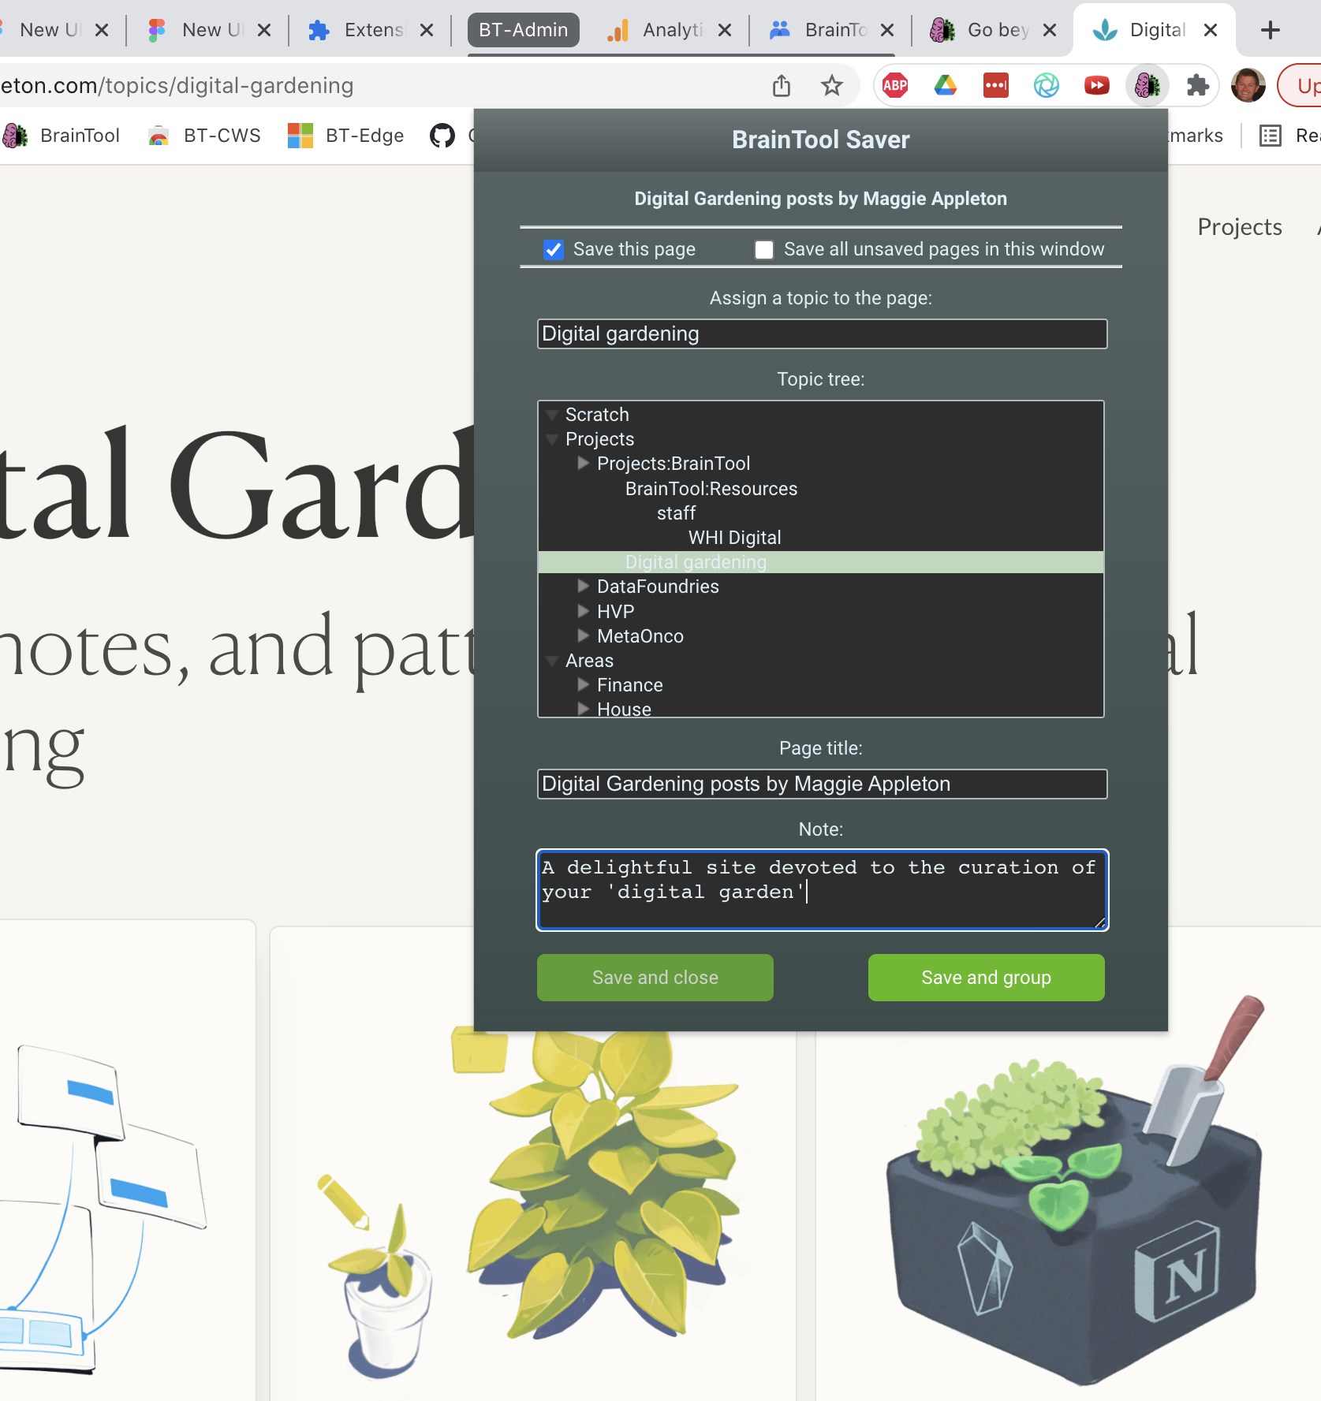This screenshot has width=1321, height=1401.
Task: Expand the Projects:BrainTool node arrow
Action: pyautogui.click(x=584, y=463)
